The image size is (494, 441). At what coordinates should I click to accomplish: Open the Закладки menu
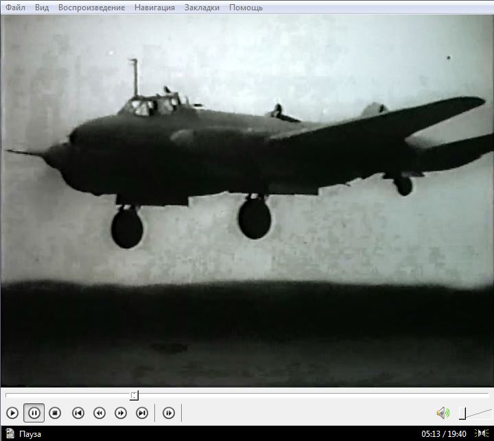202,8
